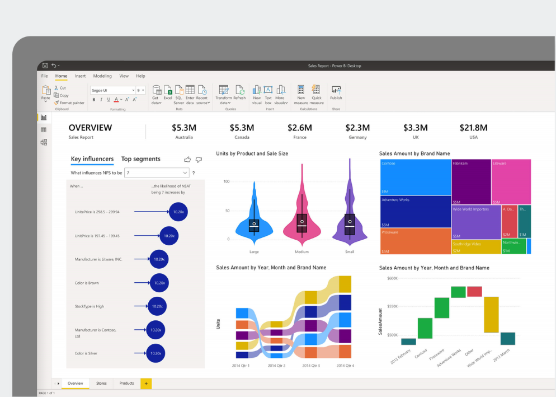Image resolution: width=556 pixels, height=397 pixels.
Task: Select the bubble for StockType is High
Action: click(x=157, y=306)
